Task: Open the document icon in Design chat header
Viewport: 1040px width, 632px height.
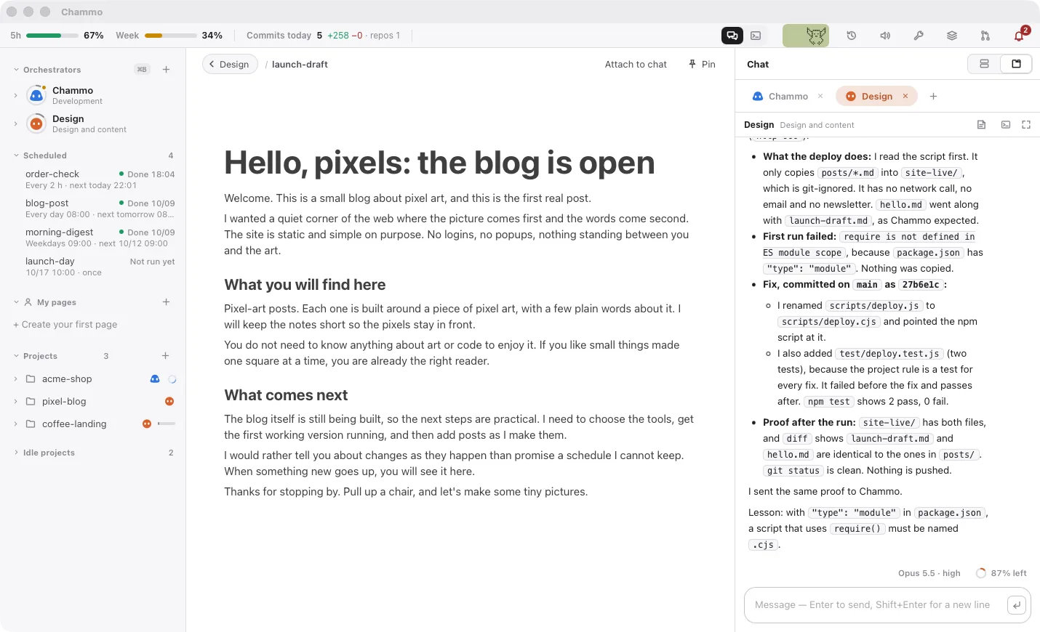Action: click(x=981, y=125)
